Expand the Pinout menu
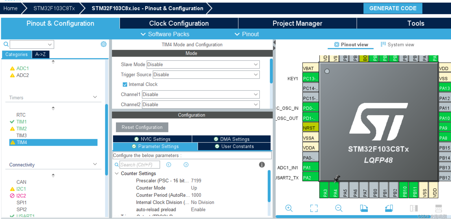This screenshot has width=451, height=221. pos(247,34)
